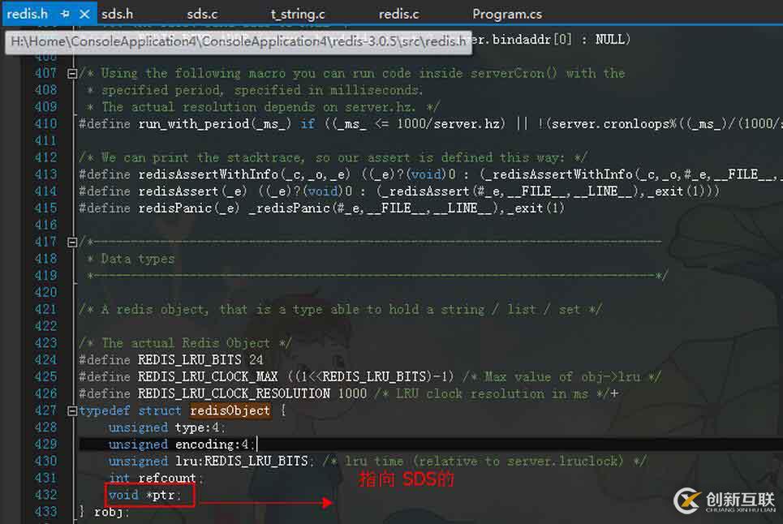
Task: Collapse the Data types comment at line 417
Action: (x=72, y=242)
